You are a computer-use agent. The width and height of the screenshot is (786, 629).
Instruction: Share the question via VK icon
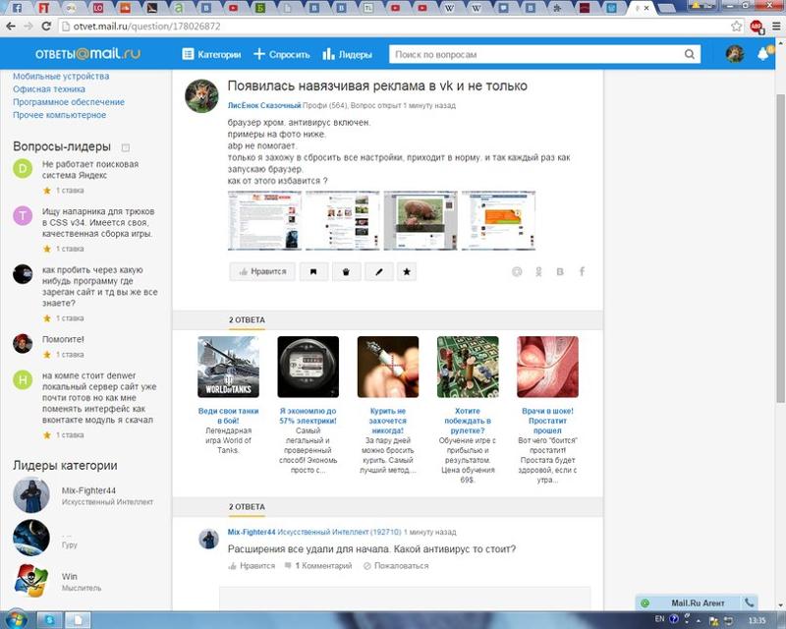560,271
